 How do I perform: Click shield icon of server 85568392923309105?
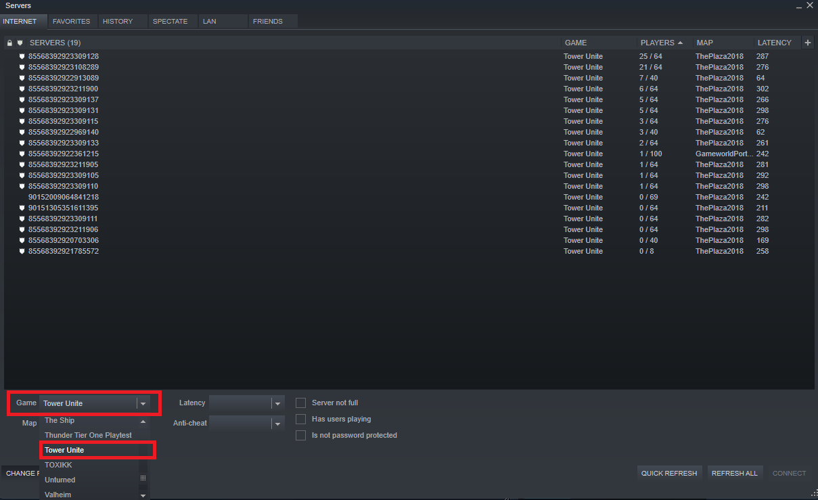22,175
